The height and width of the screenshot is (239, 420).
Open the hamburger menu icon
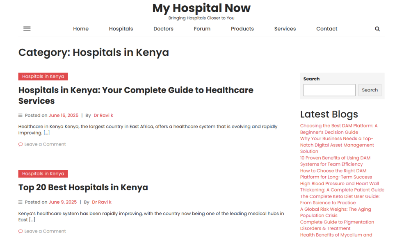coord(27,29)
